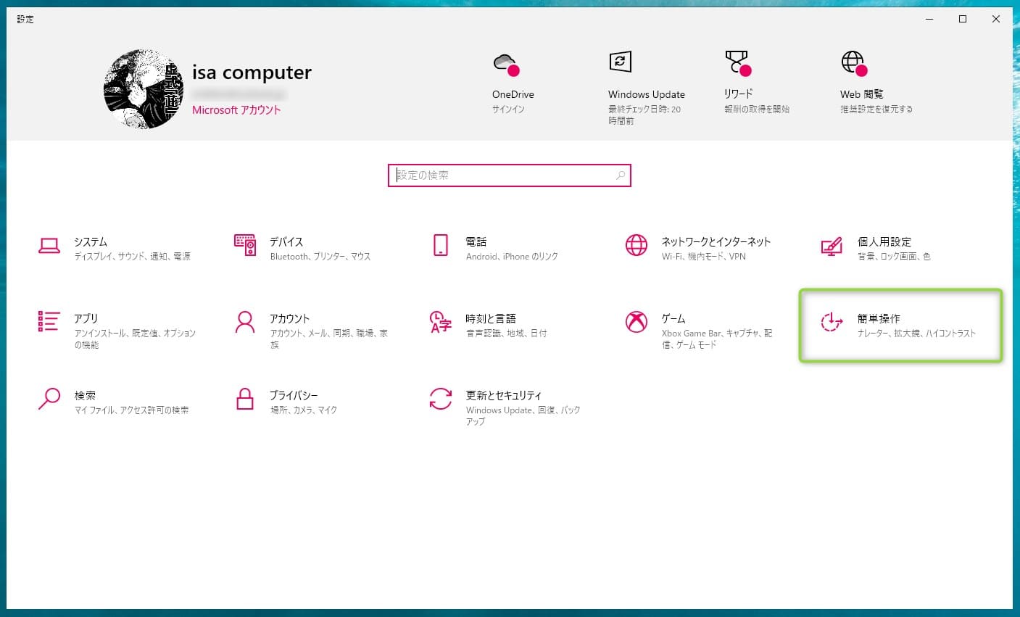The width and height of the screenshot is (1020, 617).
Task: Select the 更新とセキュリティ category title
Action: coord(504,395)
